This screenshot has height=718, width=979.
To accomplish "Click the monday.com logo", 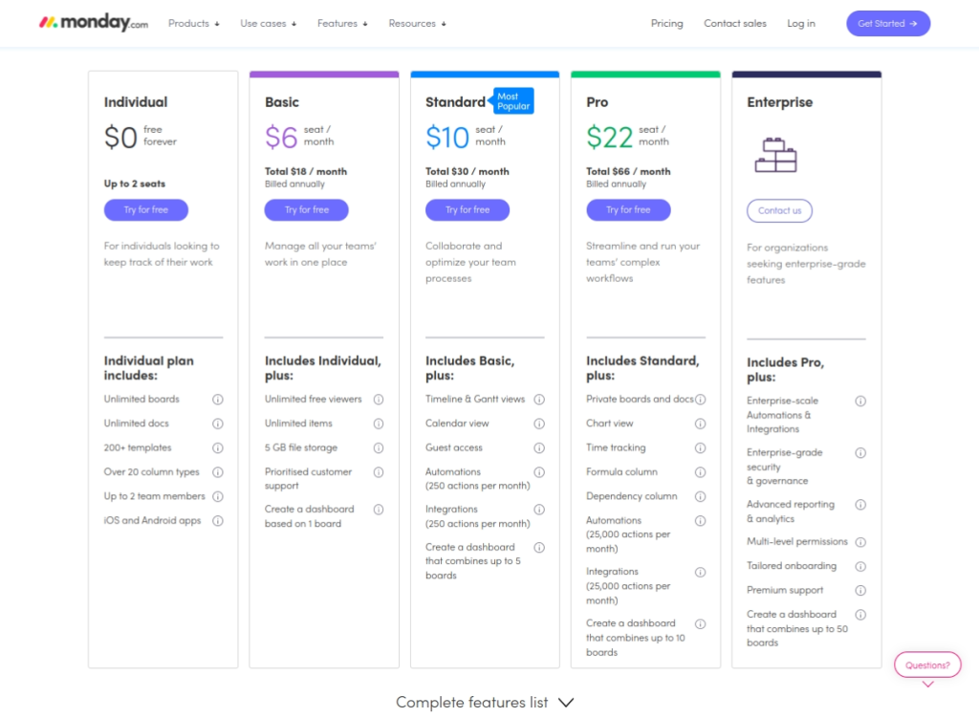I will (x=92, y=23).
